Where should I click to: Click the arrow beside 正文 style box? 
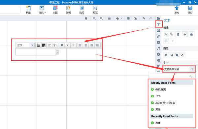coord(32,45)
